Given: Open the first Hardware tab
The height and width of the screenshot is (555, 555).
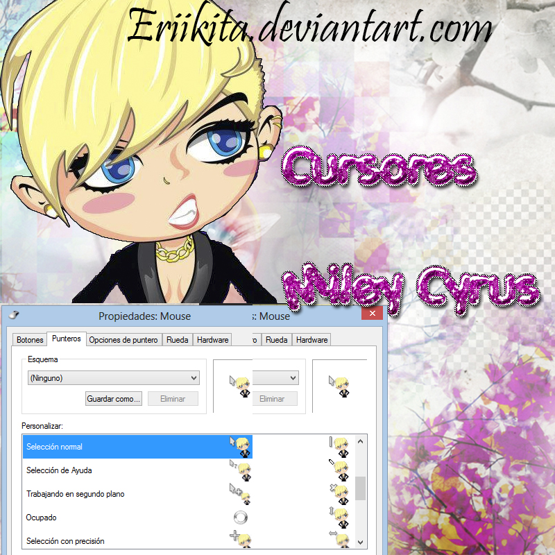Looking at the screenshot, I should coord(213,340).
